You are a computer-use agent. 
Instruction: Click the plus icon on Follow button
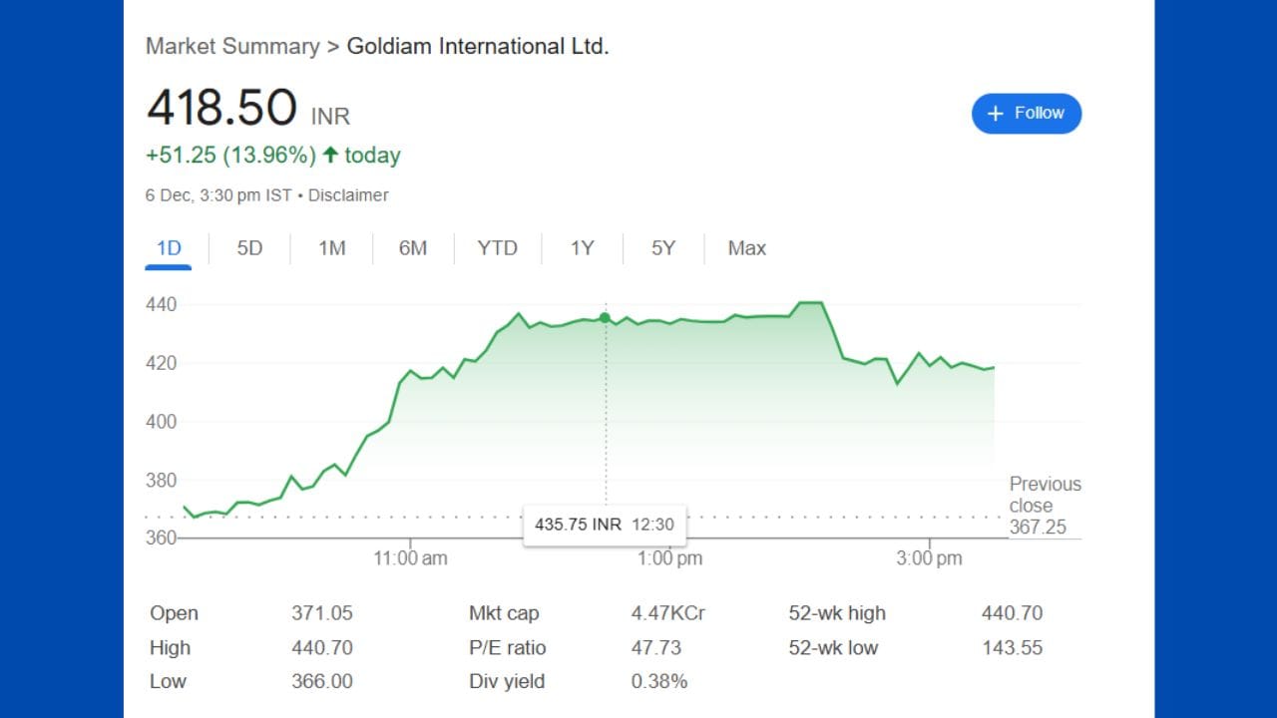click(x=995, y=114)
